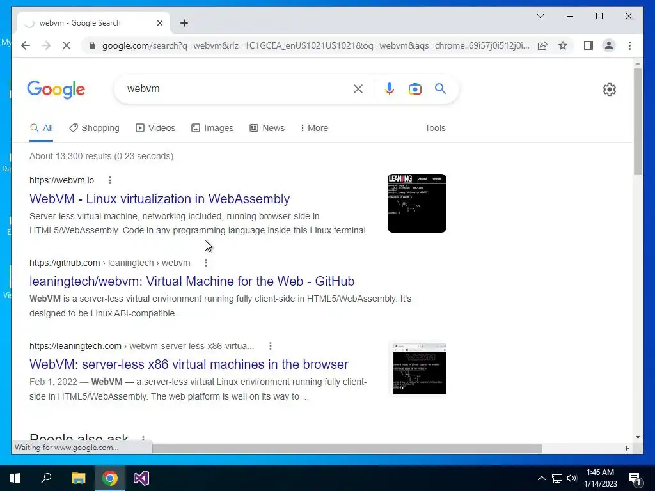Switch to the Videos tab
The height and width of the screenshot is (491, 655).
coord(155,128)
